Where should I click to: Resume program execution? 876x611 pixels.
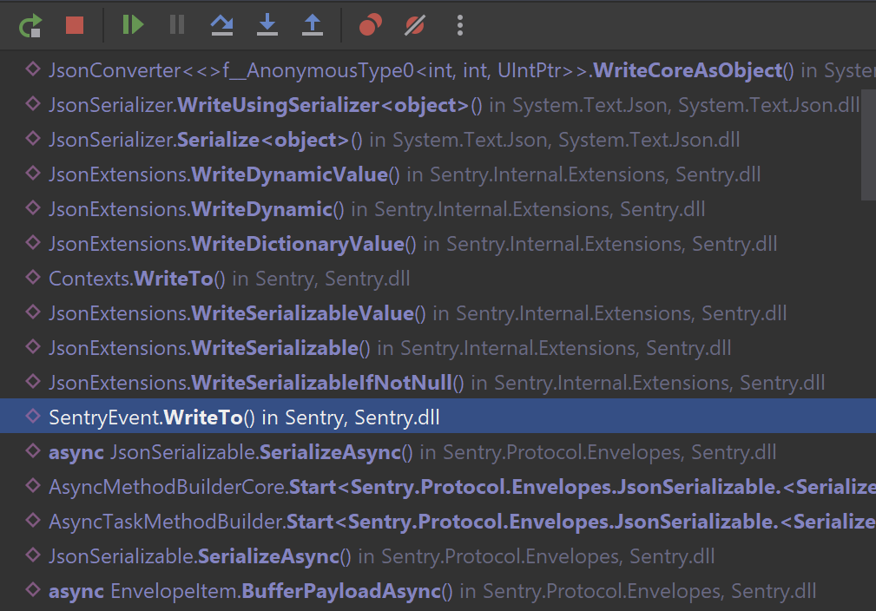pyautogui.click(x=131, y=24)
